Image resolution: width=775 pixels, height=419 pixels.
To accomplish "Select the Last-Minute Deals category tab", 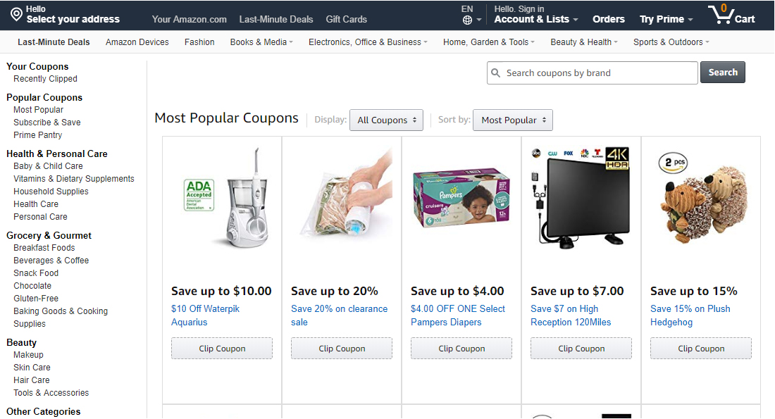I will pos(54,42).
